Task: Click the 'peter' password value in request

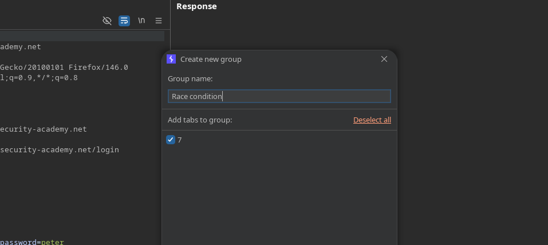Action: tap(53, 242)
